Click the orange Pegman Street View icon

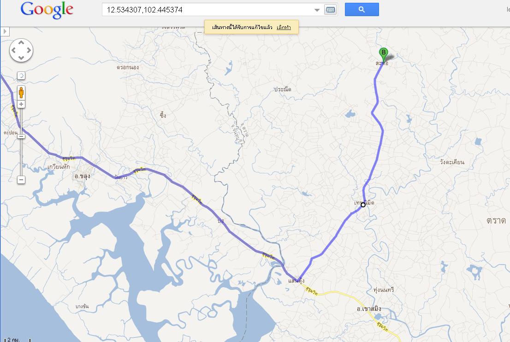21,92
